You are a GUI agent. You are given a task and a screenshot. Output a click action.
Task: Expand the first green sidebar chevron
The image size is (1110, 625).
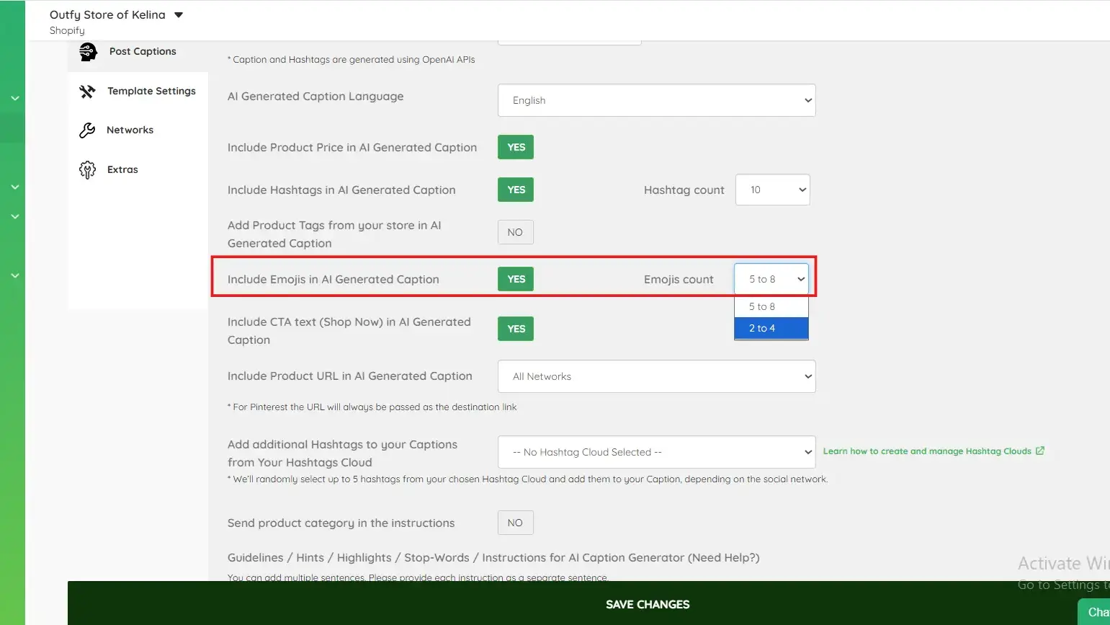[14, 98]
